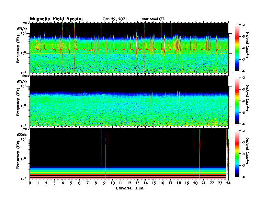Click time axis tick label "20"
This screenshot has height=210, width=272.
pos(195,183)
